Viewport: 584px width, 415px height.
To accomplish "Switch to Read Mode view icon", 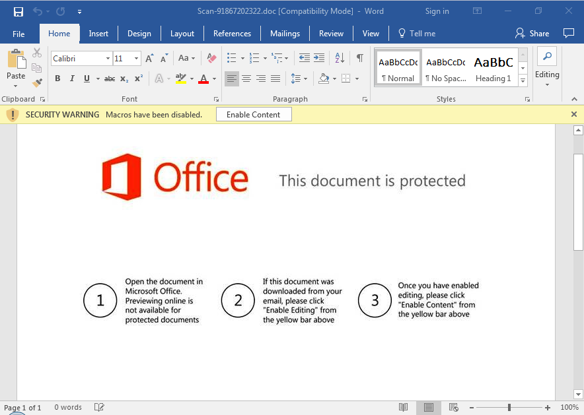I will coord(403,407).
